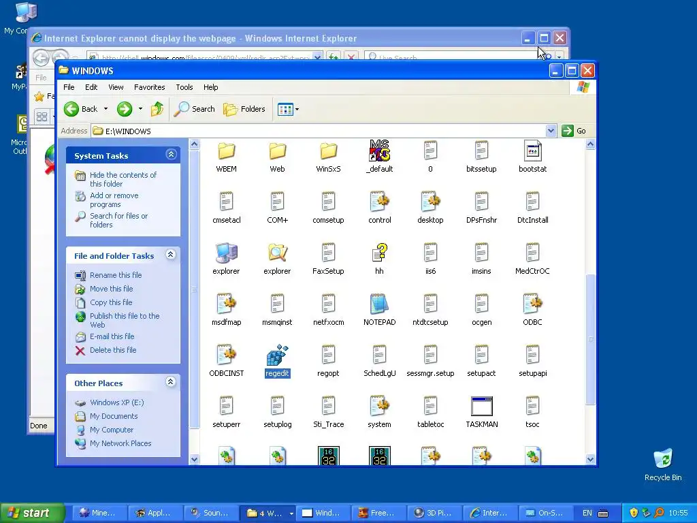Viewport: 697px width, 523px height.
Task: Select the msdfmap settings file
Action: (x=226, y=304)
